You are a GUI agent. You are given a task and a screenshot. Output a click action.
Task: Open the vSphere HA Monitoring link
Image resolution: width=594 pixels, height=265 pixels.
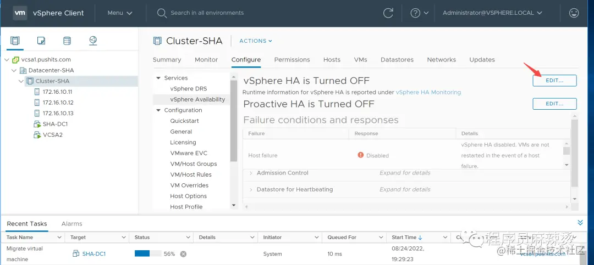428,93
